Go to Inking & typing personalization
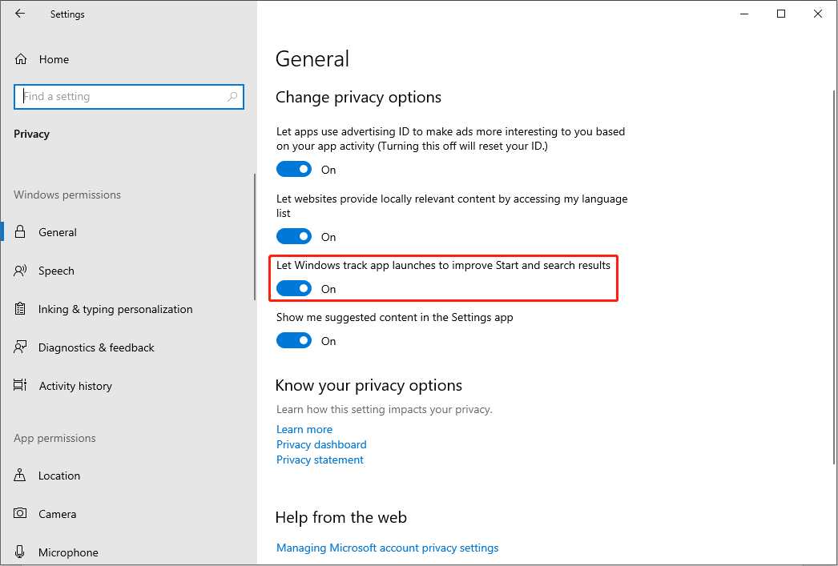 pyautogui.click(x=128, y=309)
